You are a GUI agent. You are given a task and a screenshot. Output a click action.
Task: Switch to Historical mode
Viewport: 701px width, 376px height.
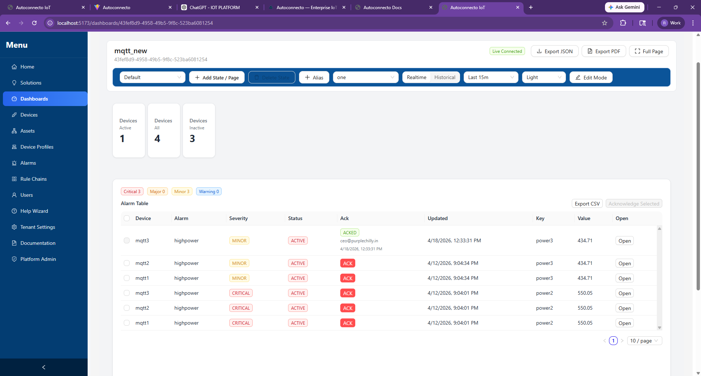[x=445, y=77]
